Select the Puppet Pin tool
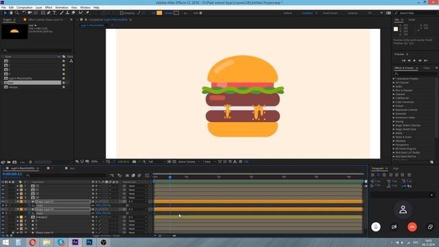Image resolution: width=439 pixels, height=247 pixels. click(87, 13)
